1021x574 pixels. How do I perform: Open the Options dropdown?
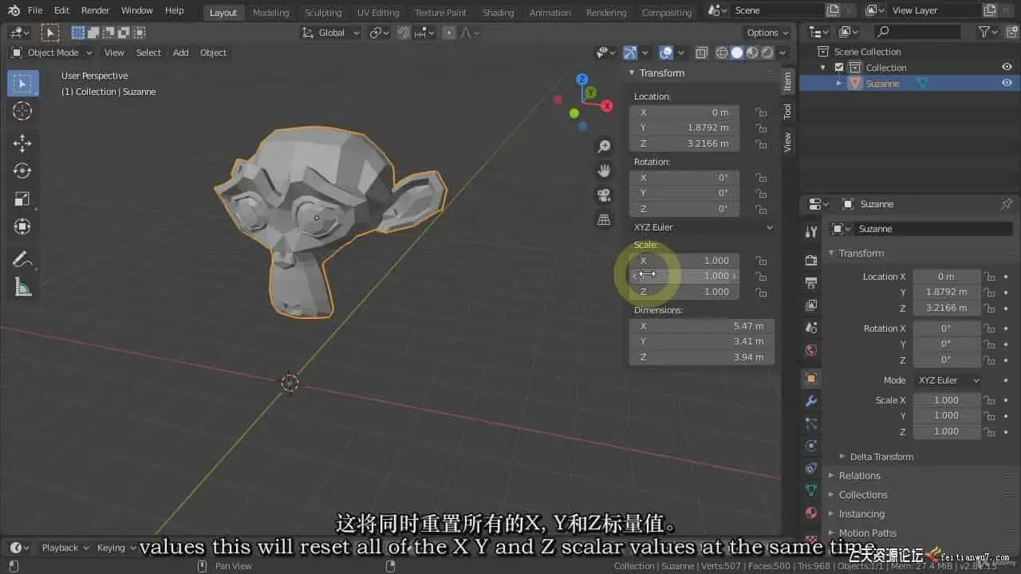pos(767,33)
